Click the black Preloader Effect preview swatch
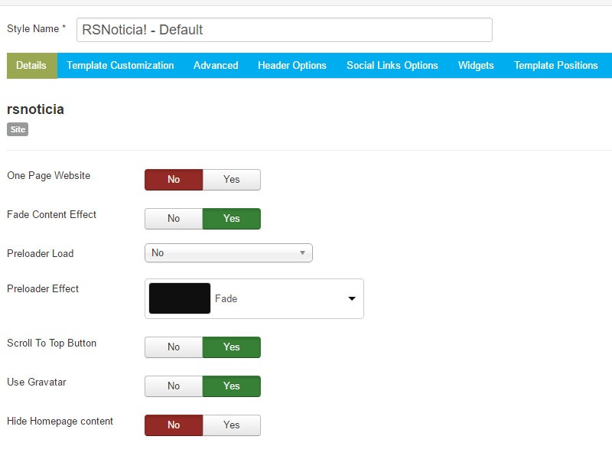The height and width of the screenshot is (459, 612). [180, 298]
